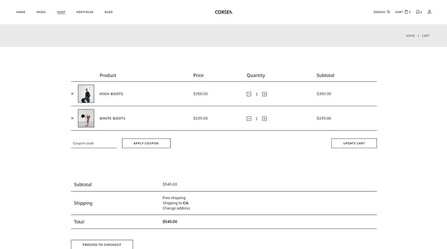Decrease White Boots quantity
The image size is (447, 249).
(249, 119)
